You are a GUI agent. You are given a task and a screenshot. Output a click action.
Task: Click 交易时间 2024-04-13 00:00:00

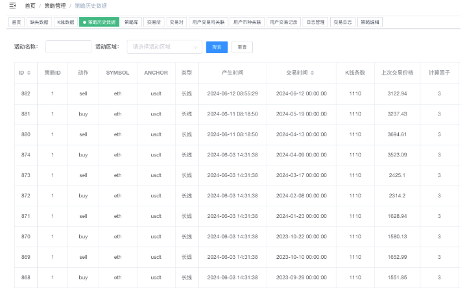point(302,134)
